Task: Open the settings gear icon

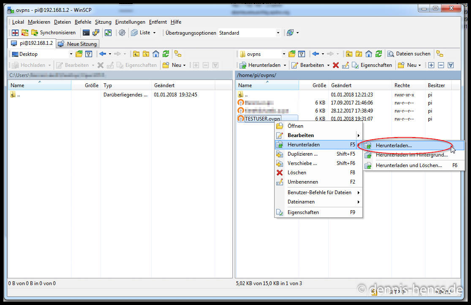Action: click(122, 33)
